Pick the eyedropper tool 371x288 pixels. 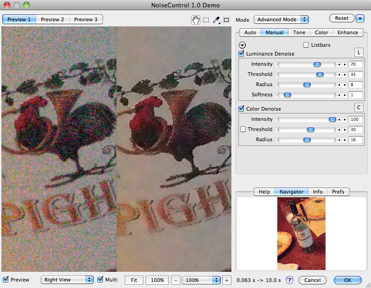coord(216,20)
